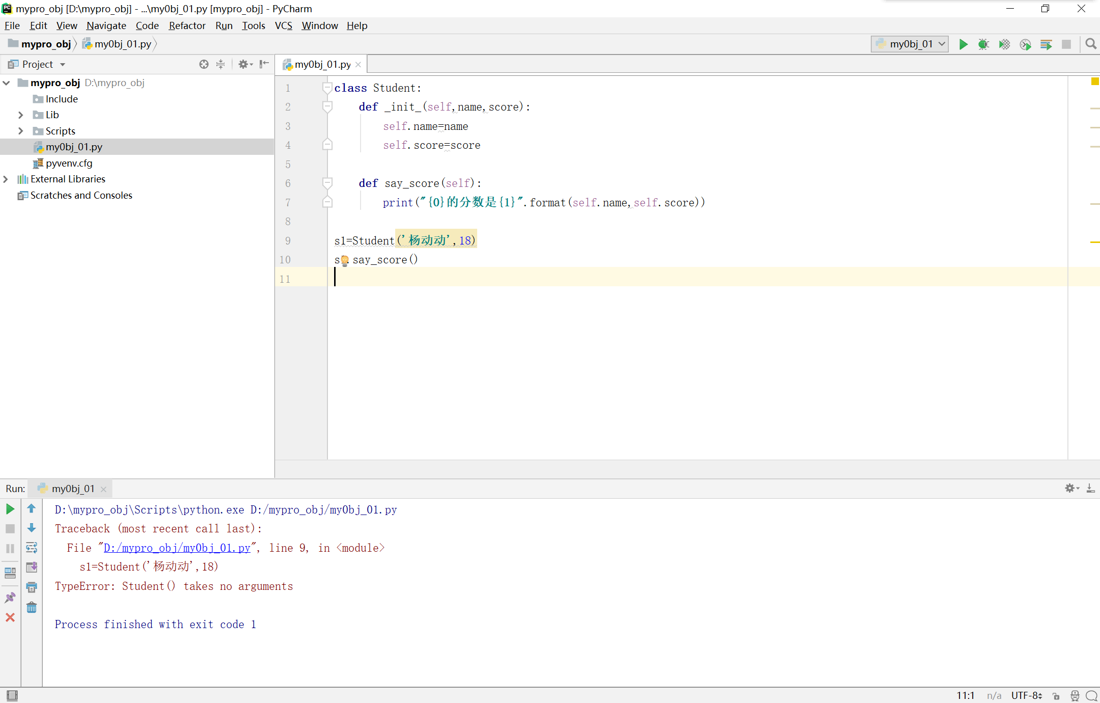Open the Navigate menu

click(x=106, y=25)
